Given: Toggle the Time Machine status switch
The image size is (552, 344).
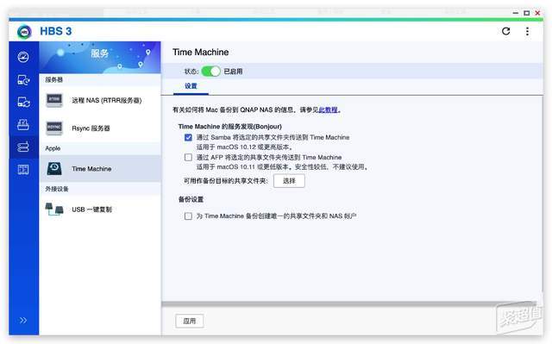Looking at the screenshot, I should coord(210,71).
